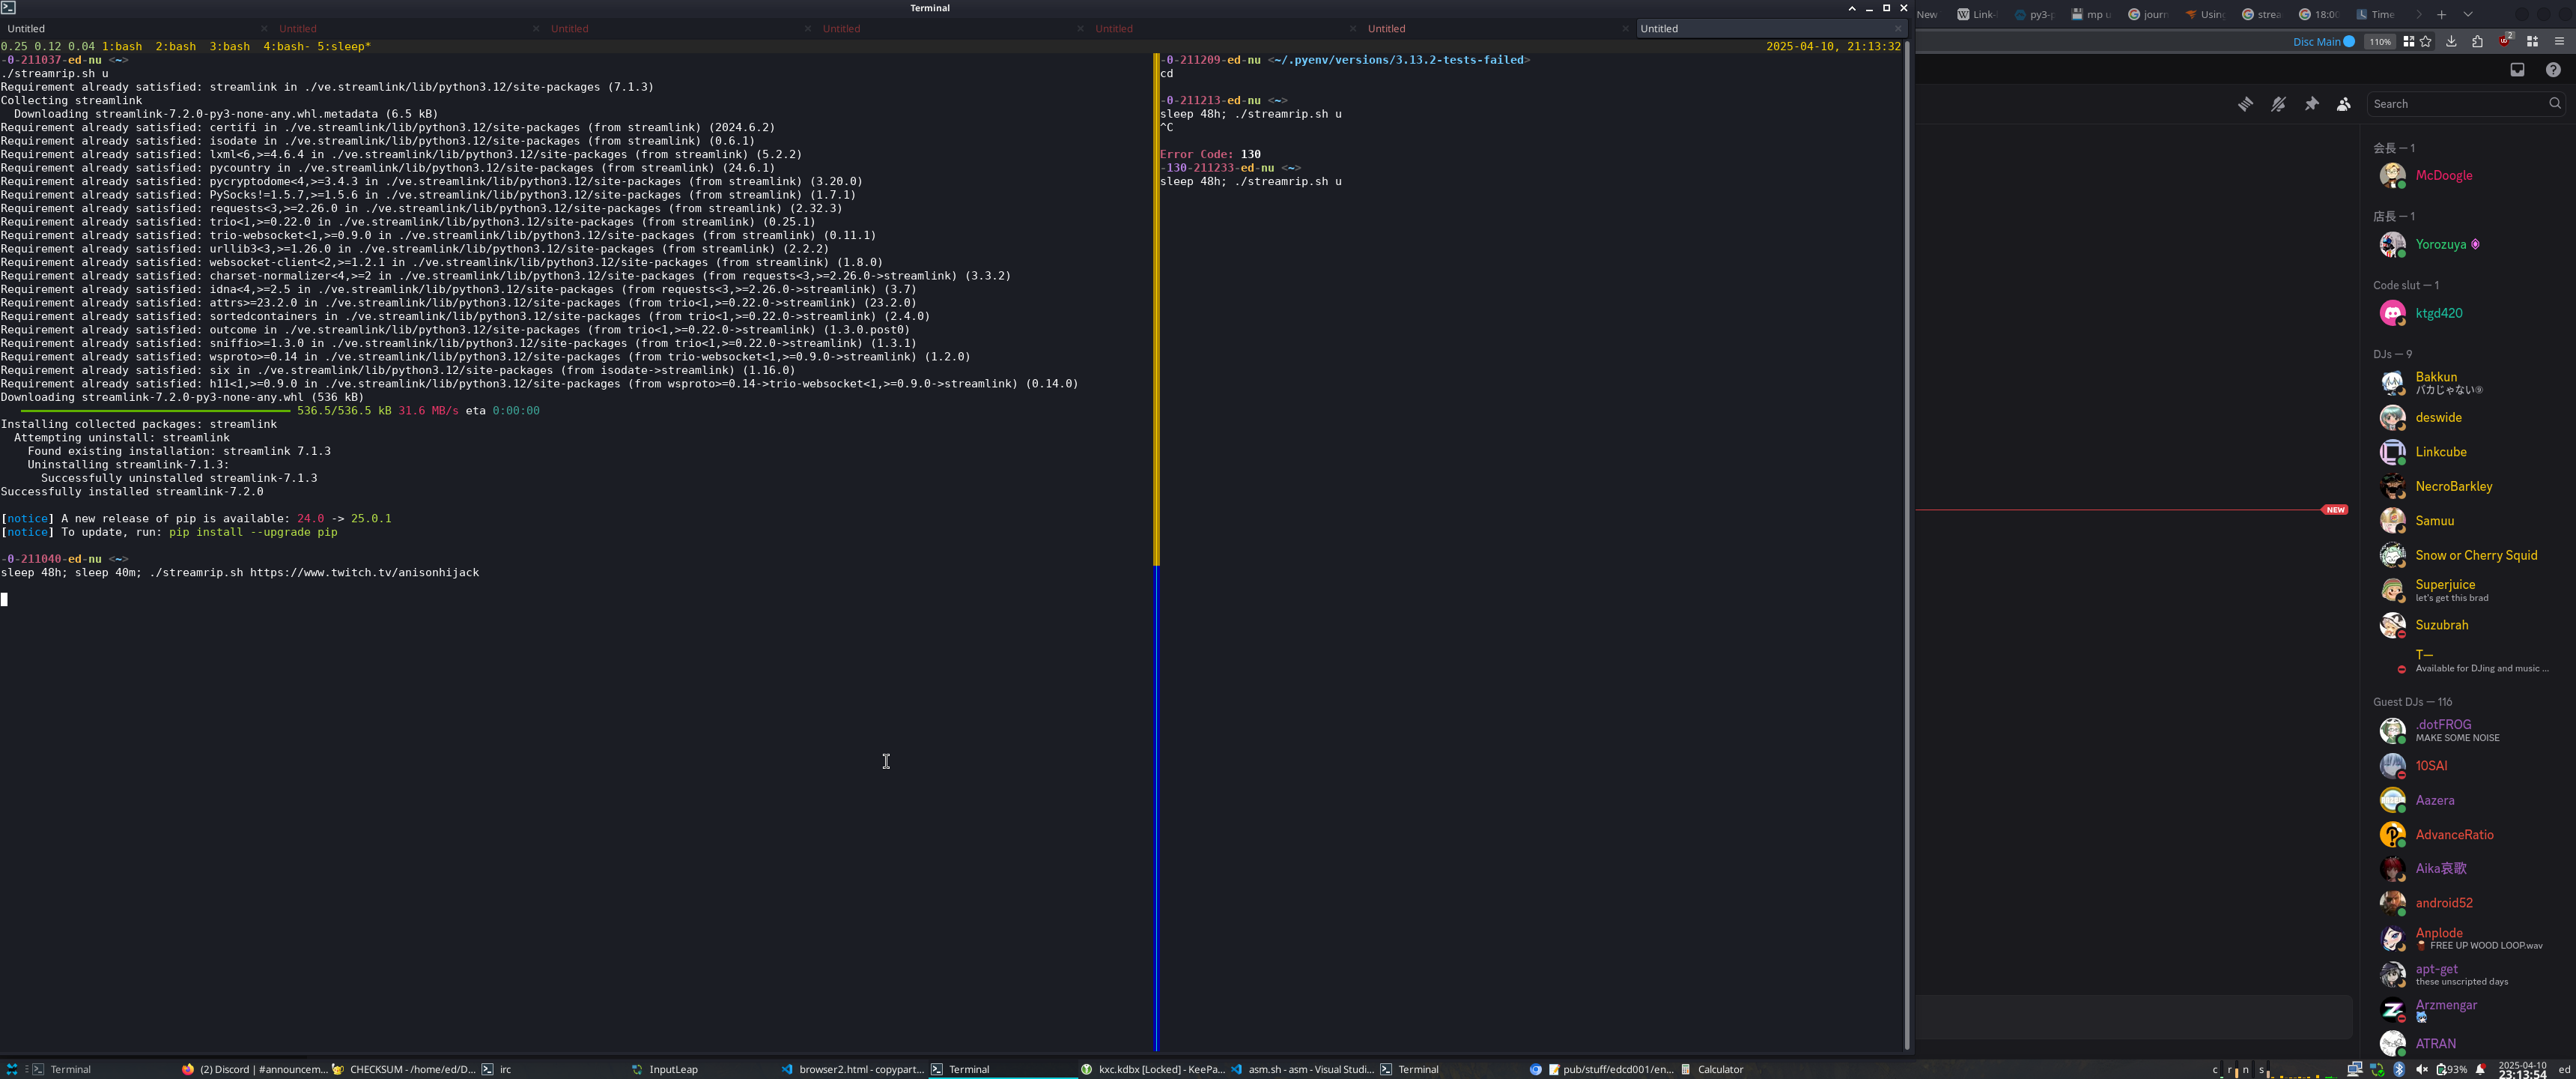Bookmark page with star icon
The width and height of the screenshot is (2576, 1079).
pos(2426,41)
